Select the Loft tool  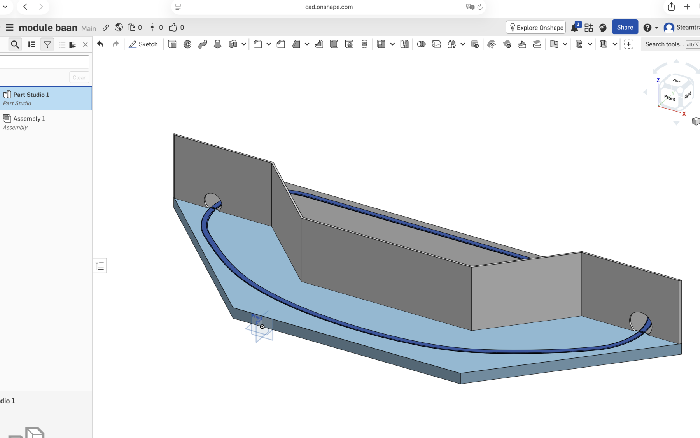pos(218,44)
